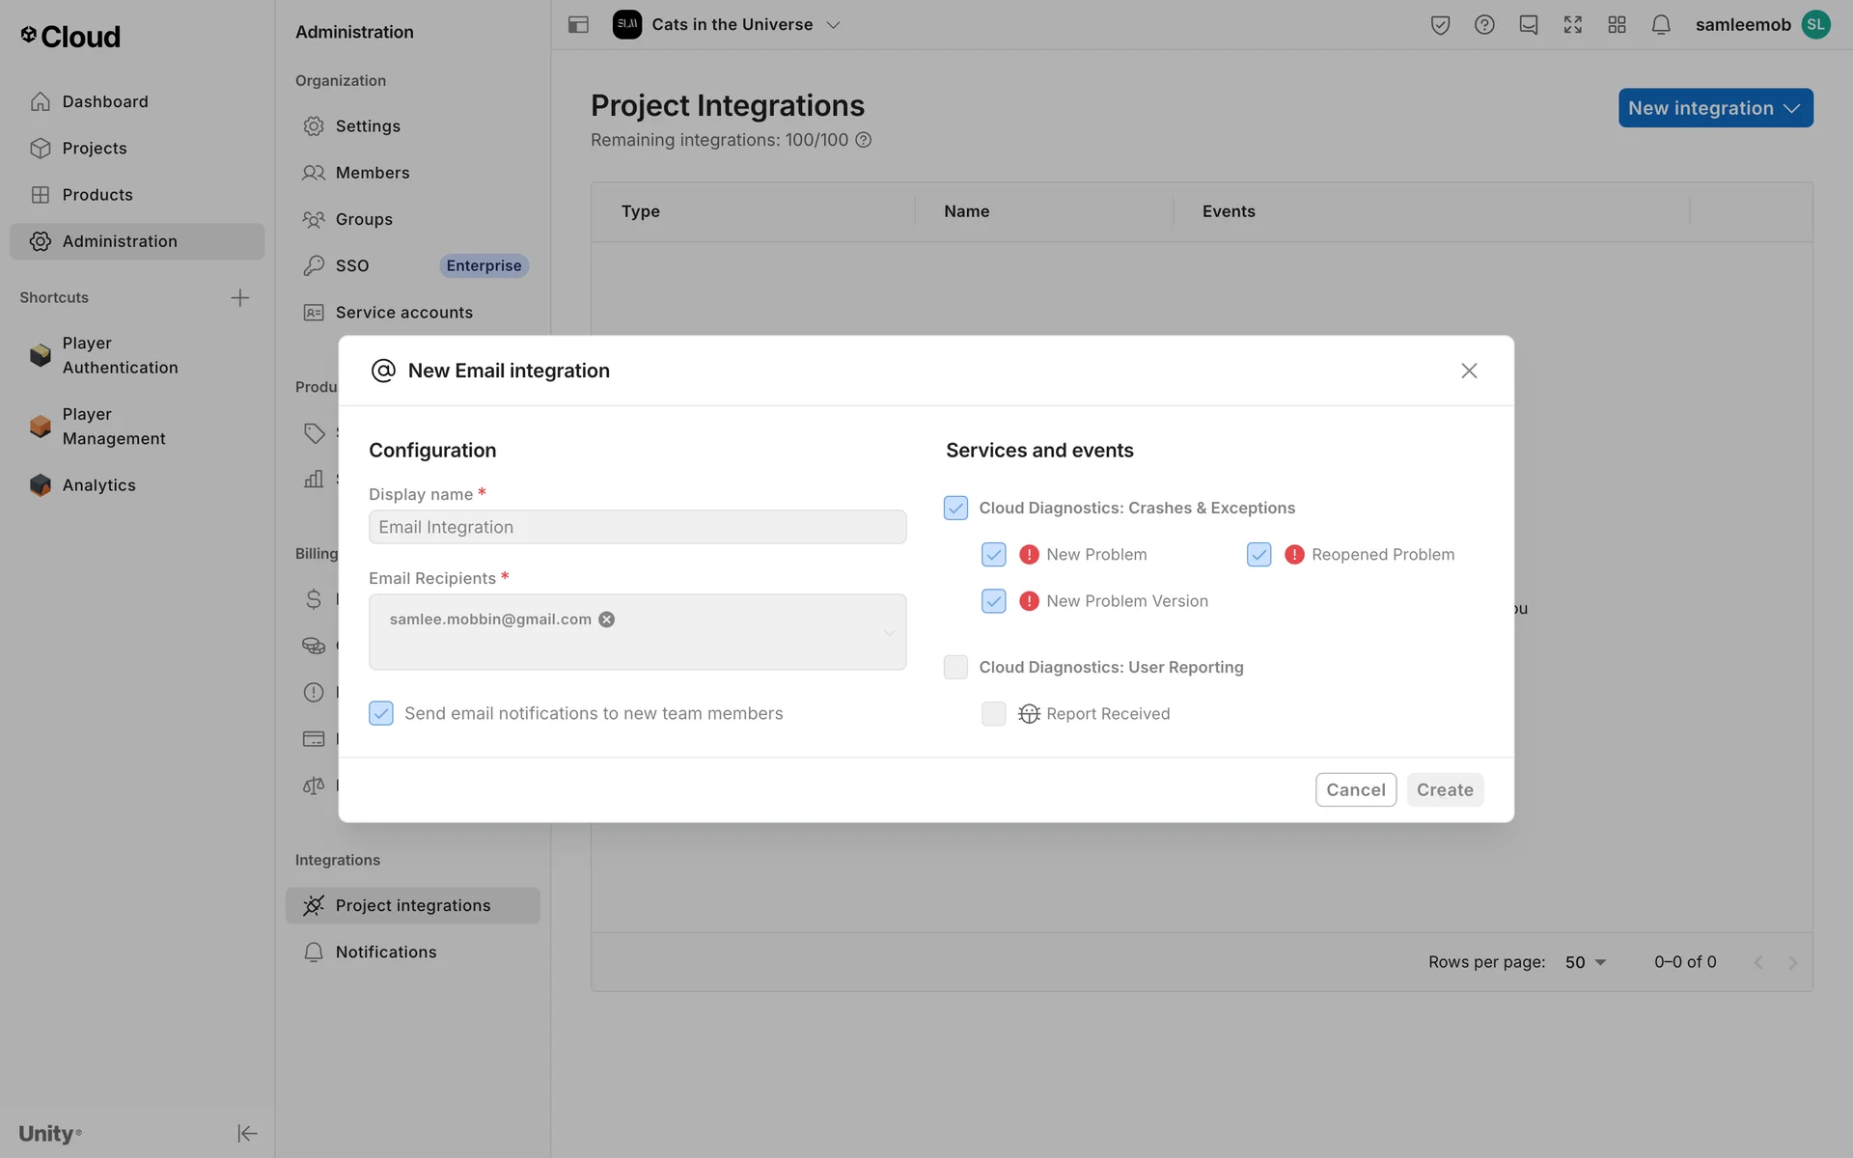This screenshot has width=1853, height=1158.
Task: Click the remaining integrations info icon
Action: pyautogui.click(x=864, y=140)
